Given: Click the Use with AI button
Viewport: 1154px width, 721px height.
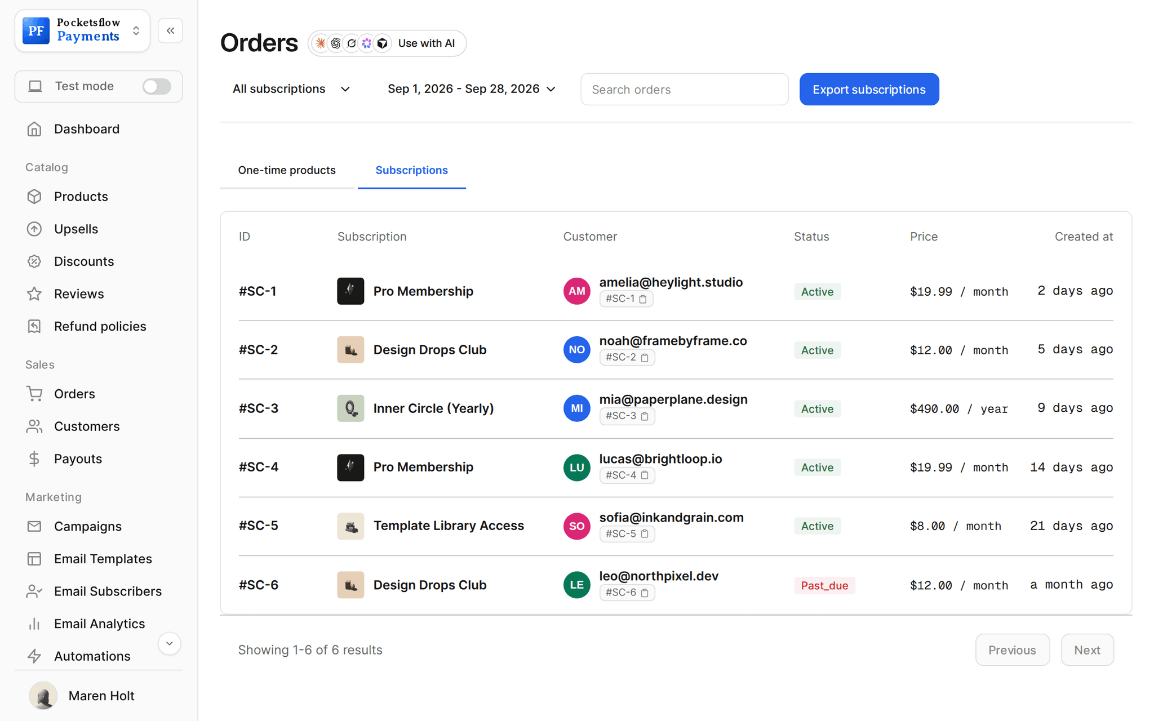Looking at the screenshot, I should pyautogui.click(x=387, y=43).
